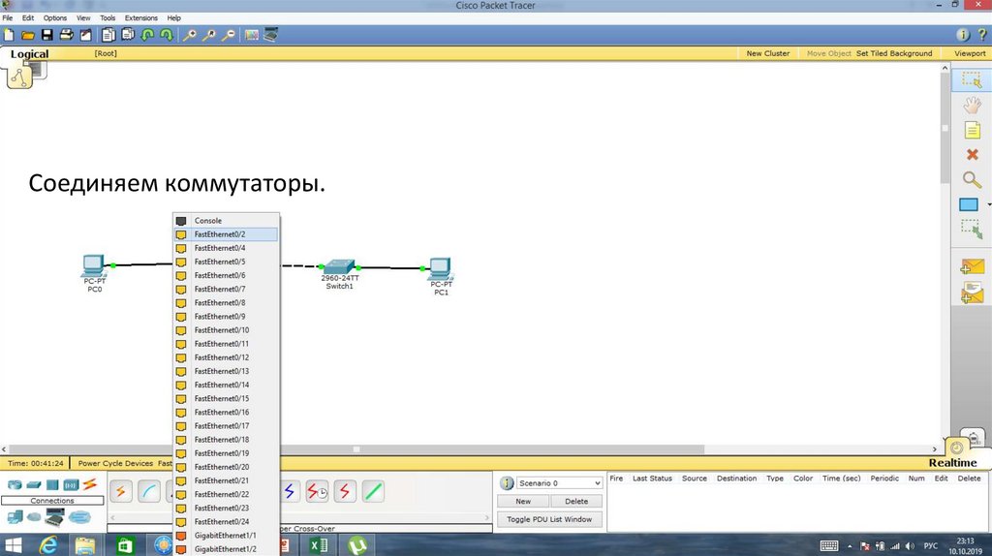Open Custom Devices Dialog icon

click(x=271, y=35)
